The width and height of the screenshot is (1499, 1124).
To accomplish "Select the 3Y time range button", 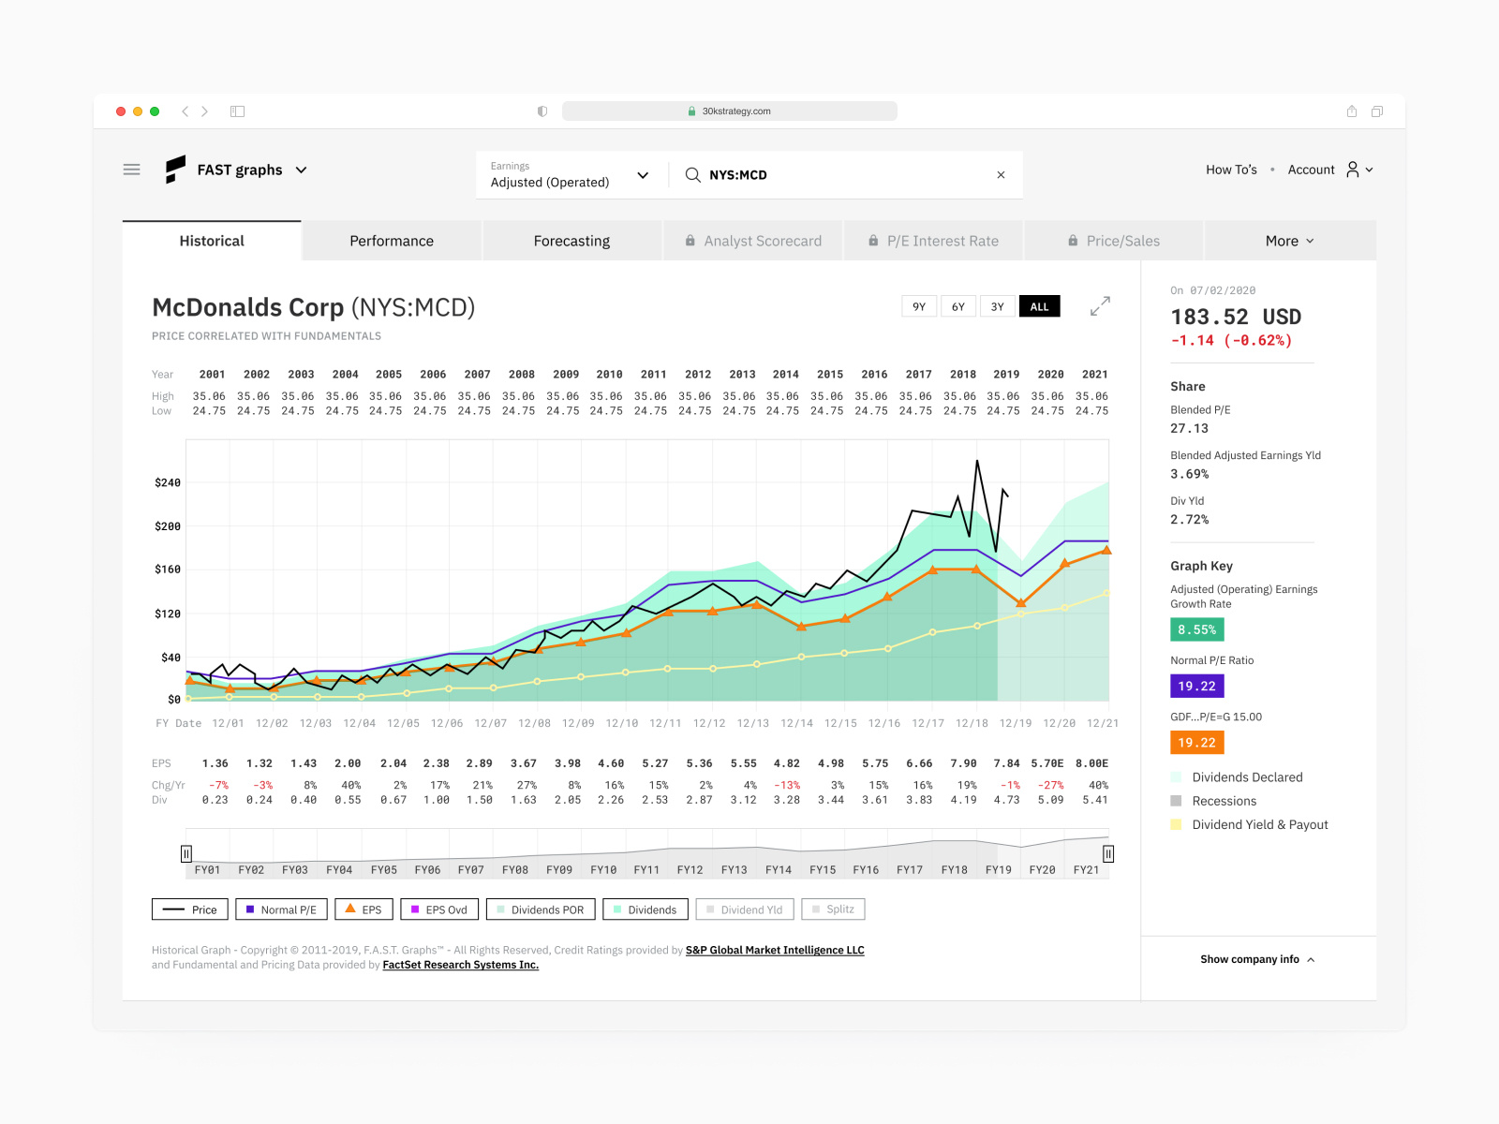I will click(997, 306).
